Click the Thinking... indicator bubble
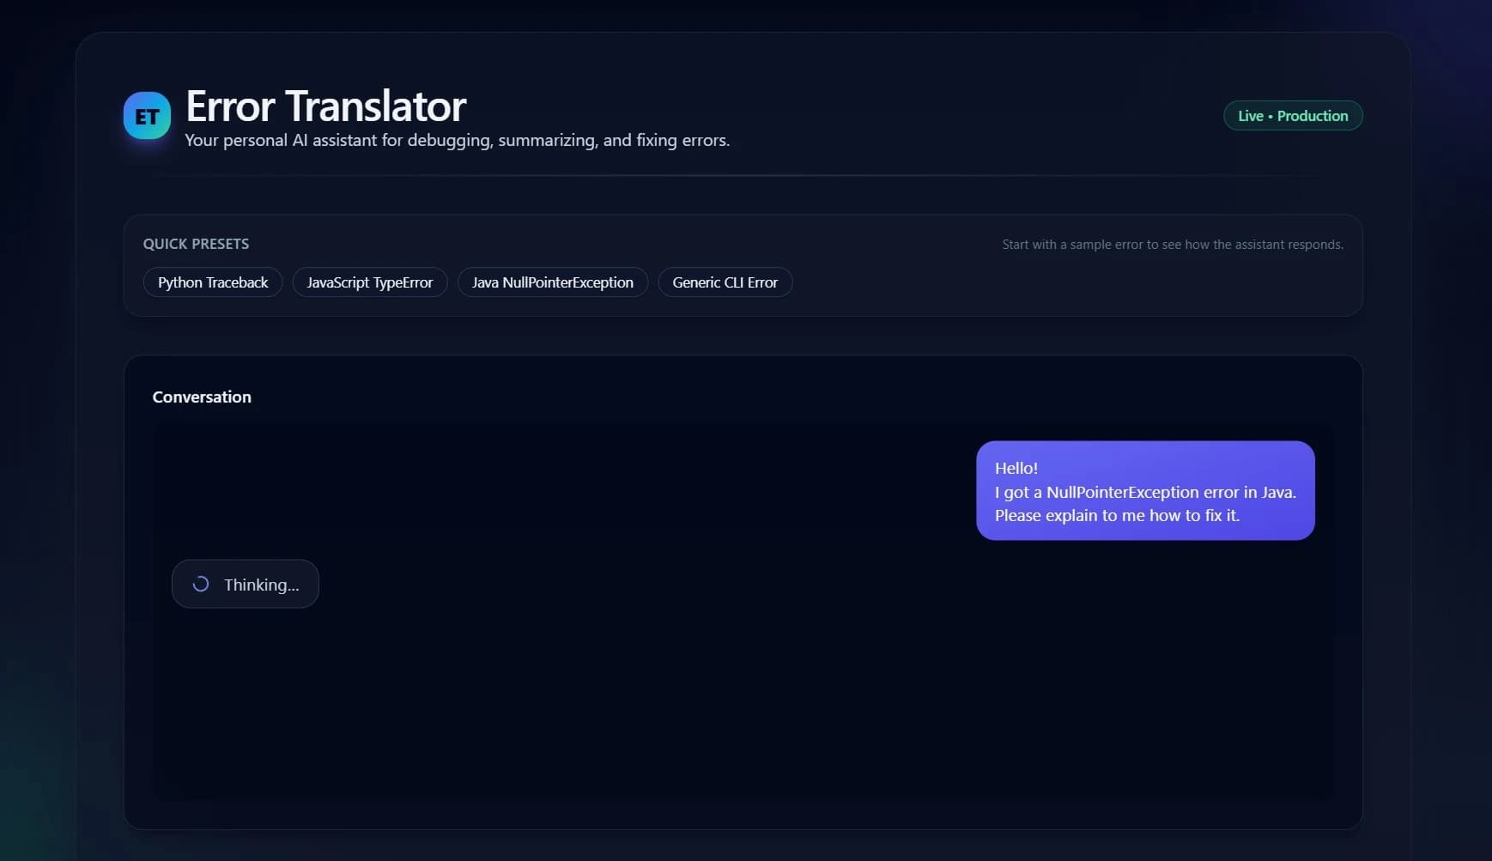Viewport: 1492px width, 861px height. tap(245, 584)
